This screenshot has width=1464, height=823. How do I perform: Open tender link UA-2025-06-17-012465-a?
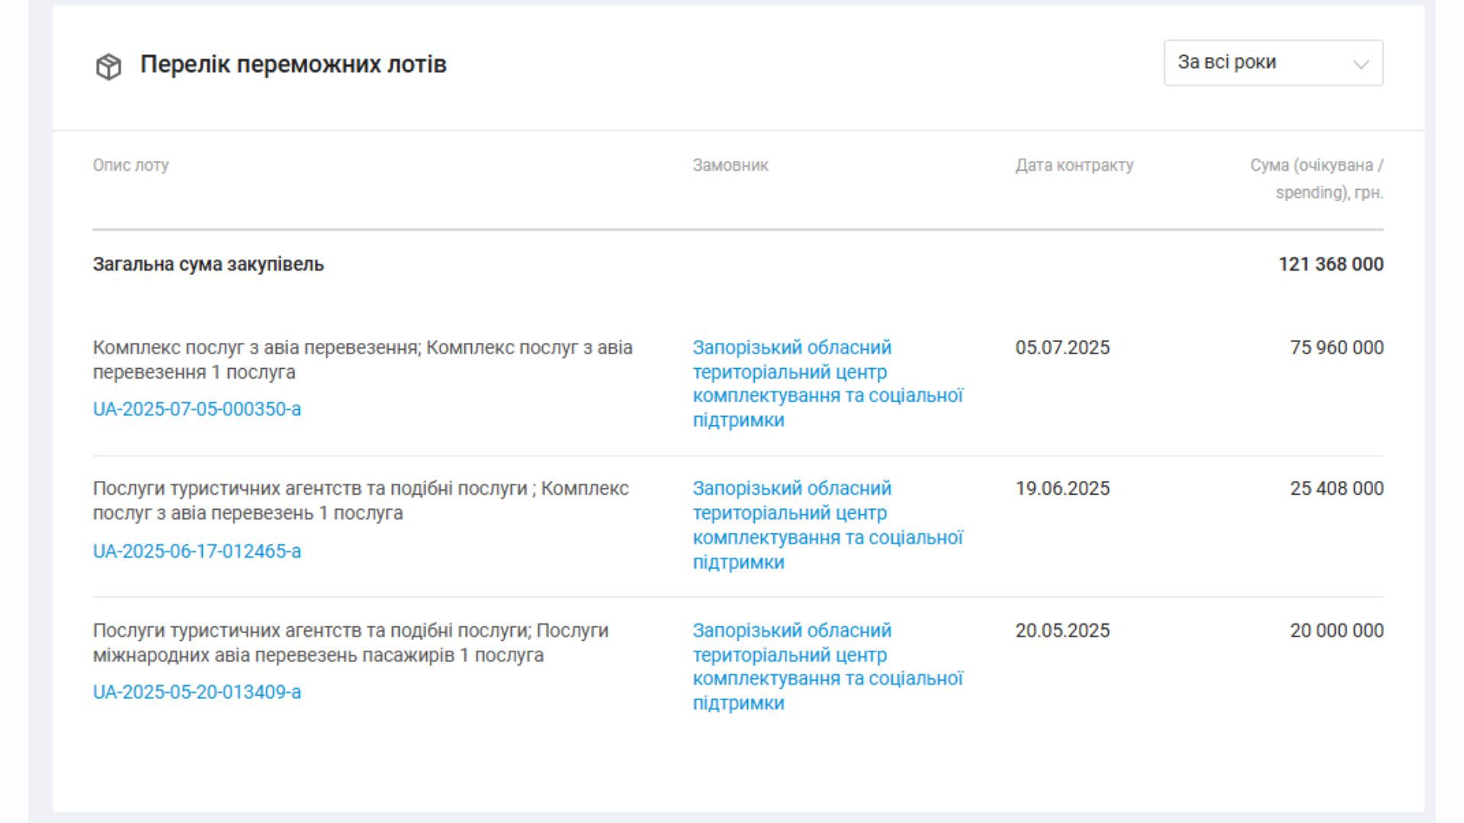(x=197, y=551)
